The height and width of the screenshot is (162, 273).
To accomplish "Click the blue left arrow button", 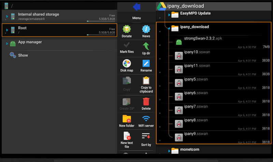I will pos(136,6).
